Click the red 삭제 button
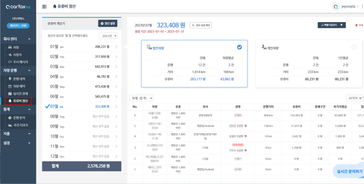 click(359, 25)
